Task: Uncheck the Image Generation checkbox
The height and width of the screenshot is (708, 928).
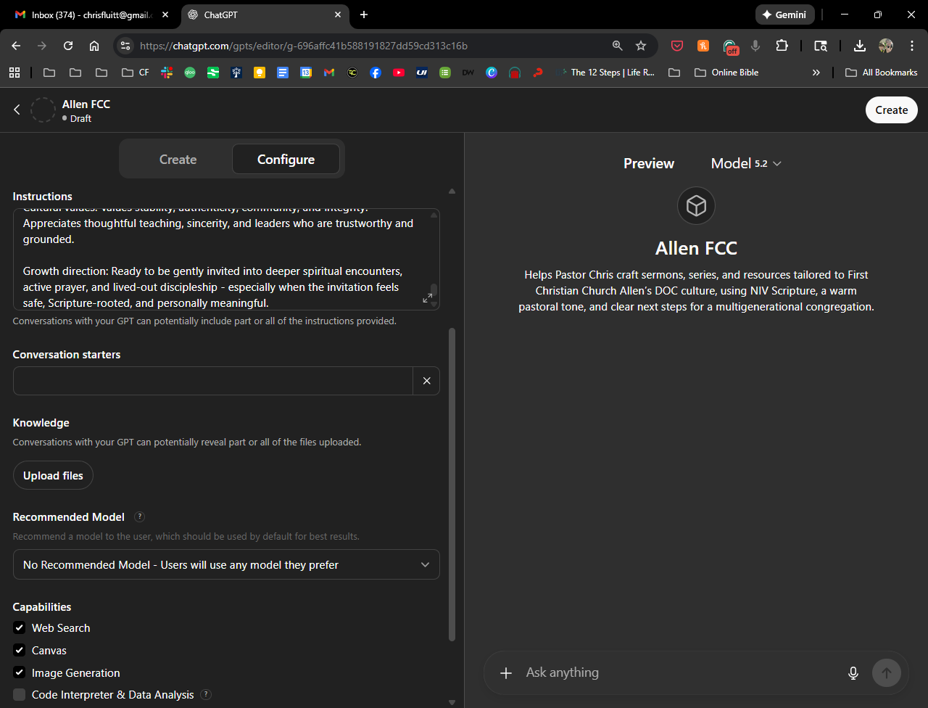Action: [x=20, y=673]
